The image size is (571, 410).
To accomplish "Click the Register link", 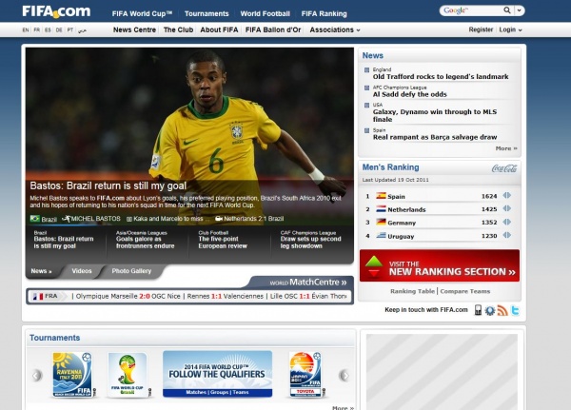I will coord(481,29).
